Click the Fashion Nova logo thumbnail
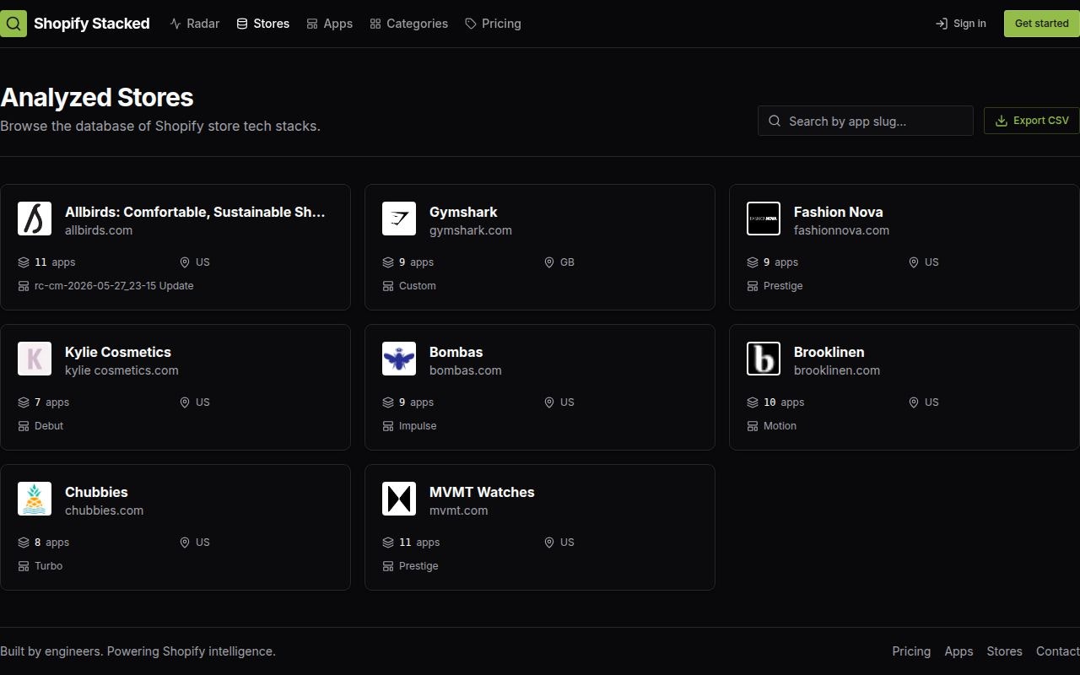The height and width of the screenshot is (675, 1080). click(x=764, y=219)
